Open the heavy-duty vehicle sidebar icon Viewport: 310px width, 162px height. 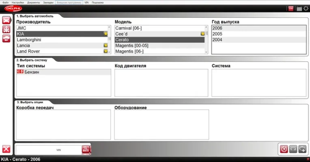6,30
